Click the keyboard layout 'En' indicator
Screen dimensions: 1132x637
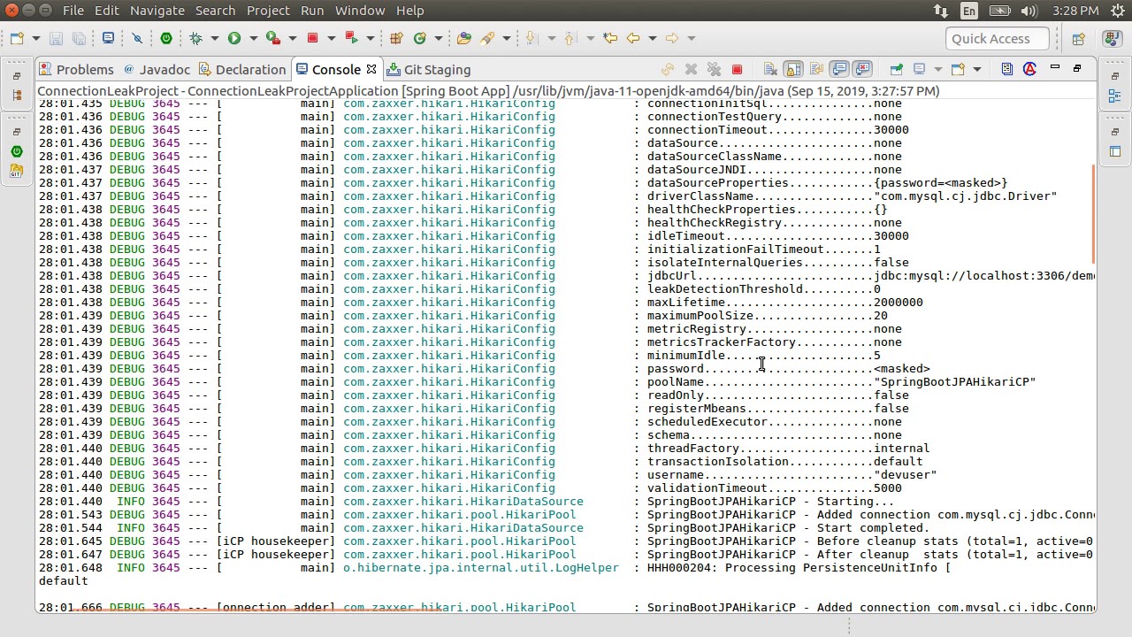click(x=969, y=11)
